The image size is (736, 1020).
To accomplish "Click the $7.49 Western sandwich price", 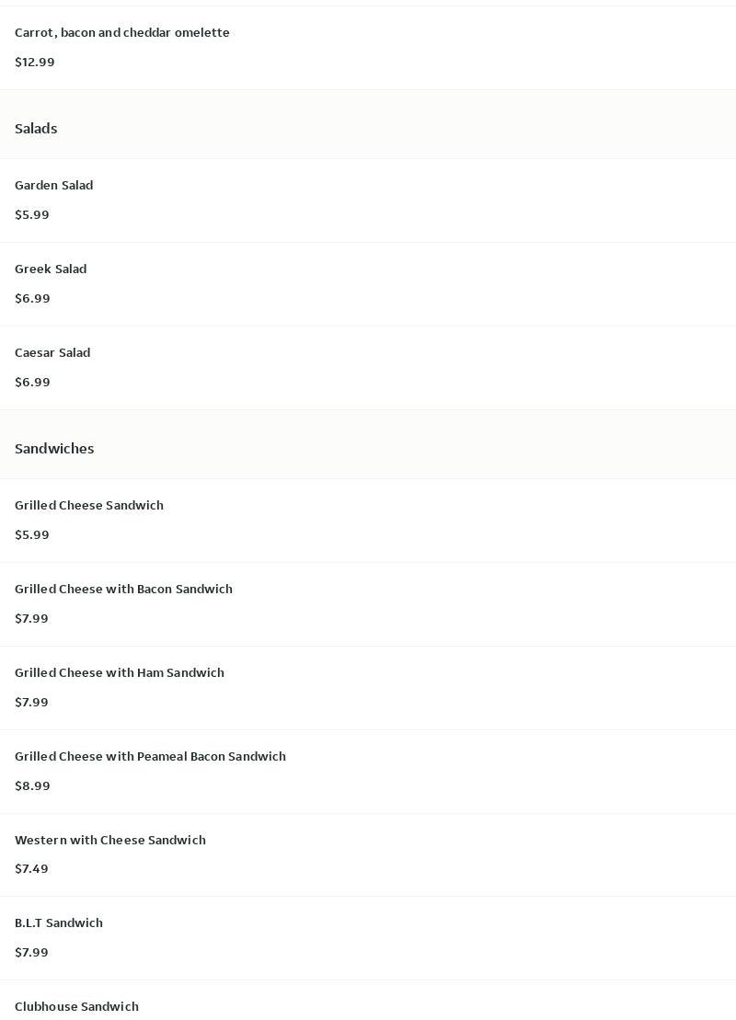I will tap(31, 869).
